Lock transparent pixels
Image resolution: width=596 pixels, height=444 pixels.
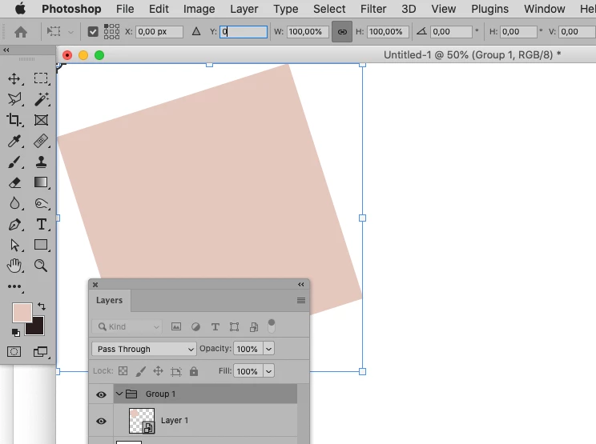pyautogui.click(x=123, y=370)
